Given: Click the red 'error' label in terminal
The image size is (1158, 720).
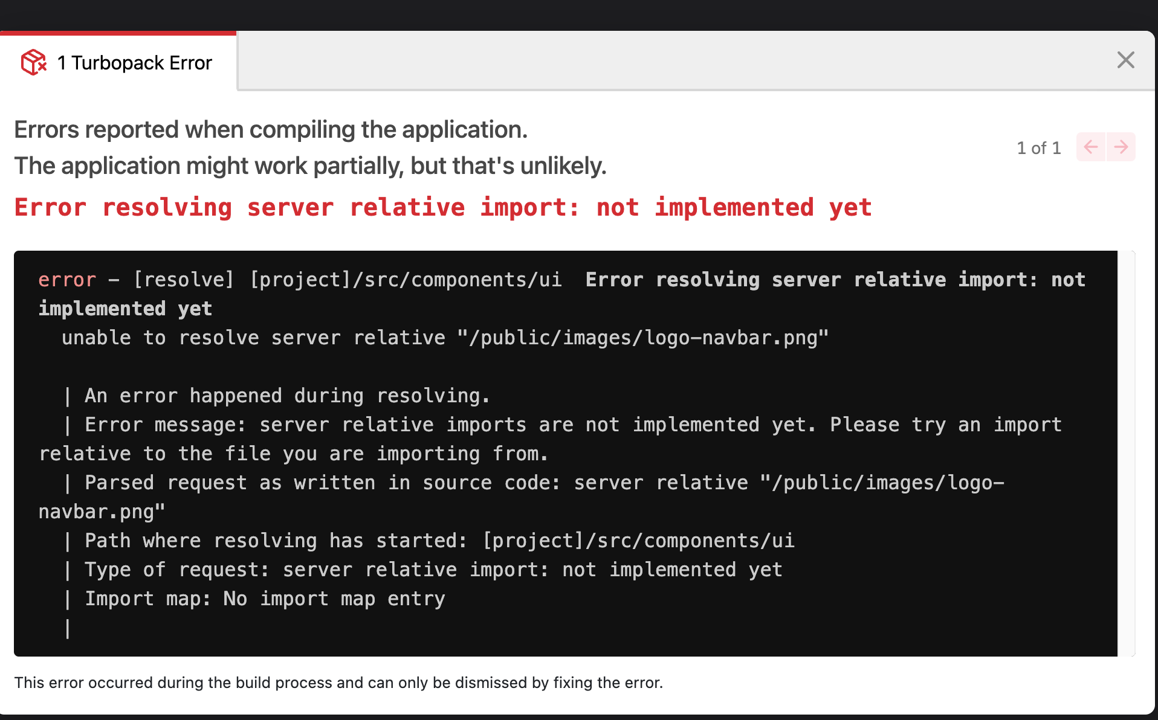Looking at the screenshot, I should (x=67, y=280).
